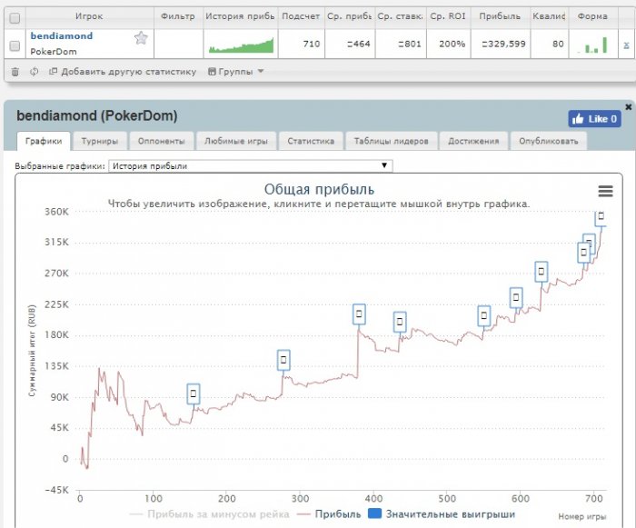636x528 pixels.
Task: Click the topmost win marker near 360K
Action: tap(601, 217)
